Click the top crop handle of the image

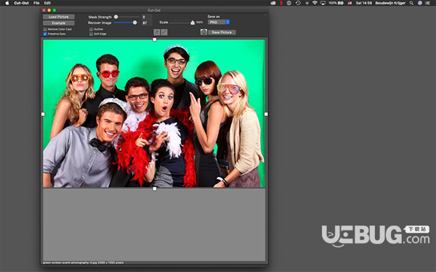coord(155,40)
